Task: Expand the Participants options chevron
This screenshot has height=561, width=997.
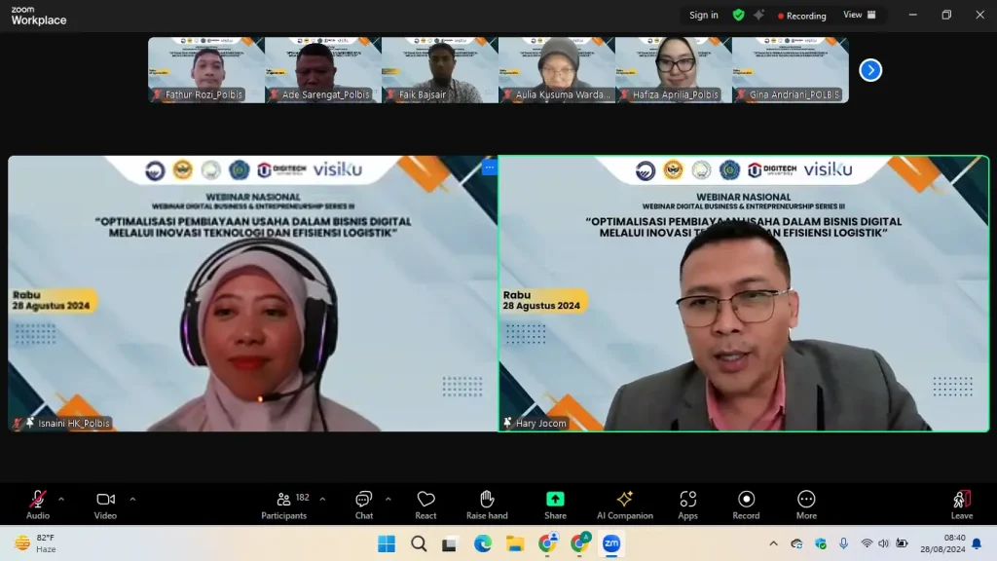Action: coord(322,499)
